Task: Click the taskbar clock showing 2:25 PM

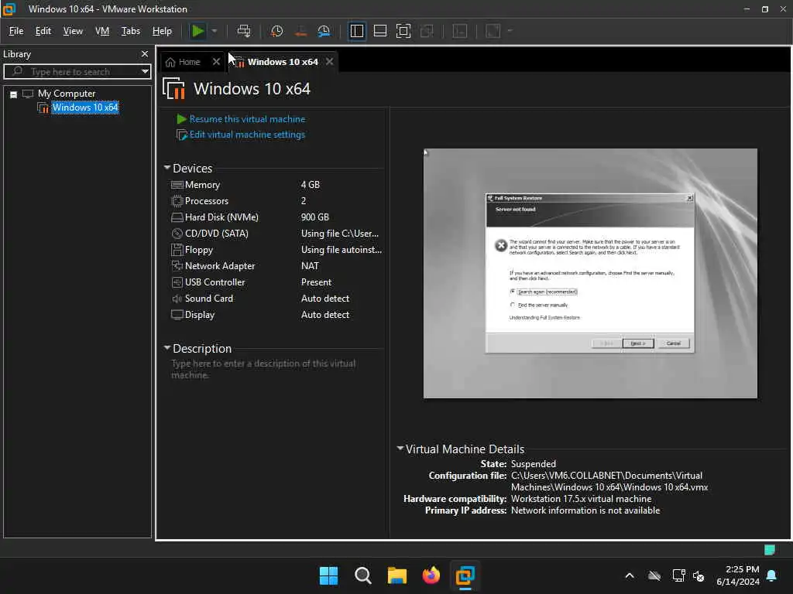Action: point(738,575)
